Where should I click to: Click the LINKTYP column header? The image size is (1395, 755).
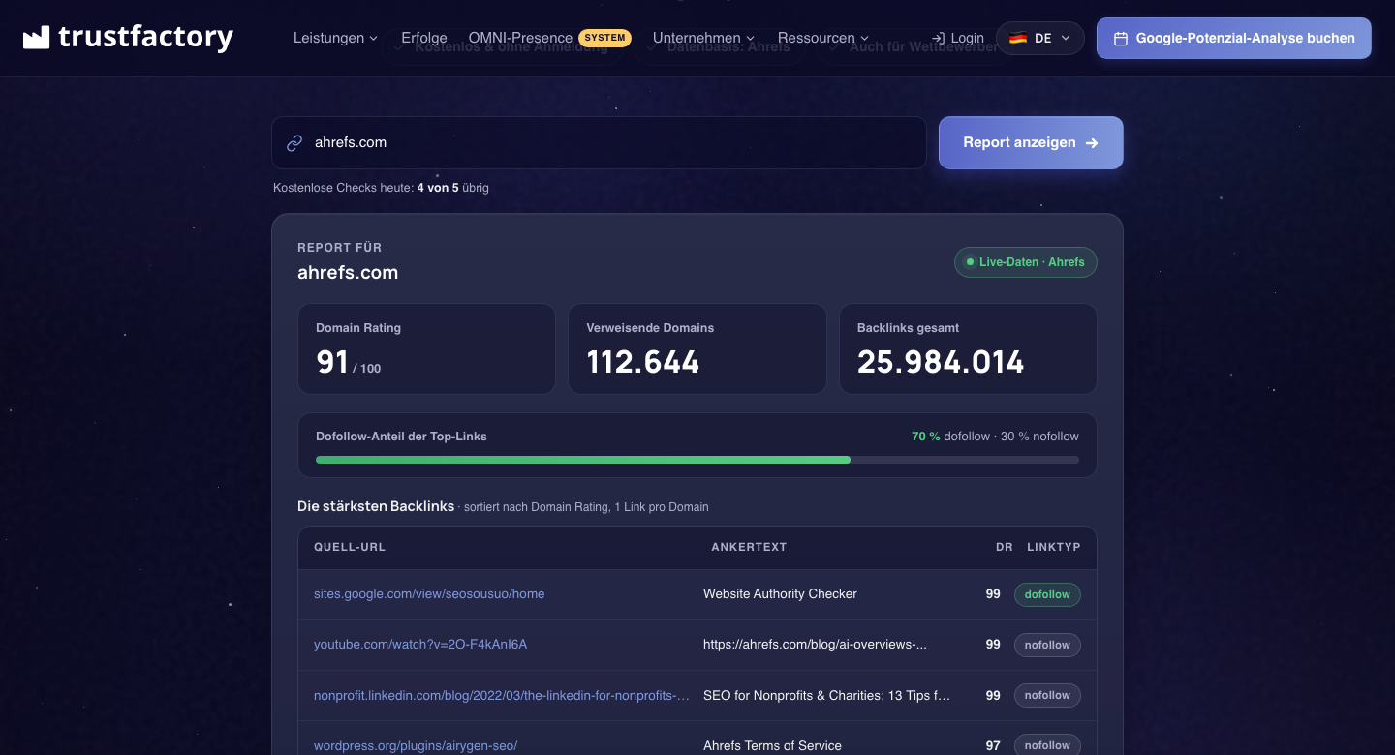point(1054,547)
